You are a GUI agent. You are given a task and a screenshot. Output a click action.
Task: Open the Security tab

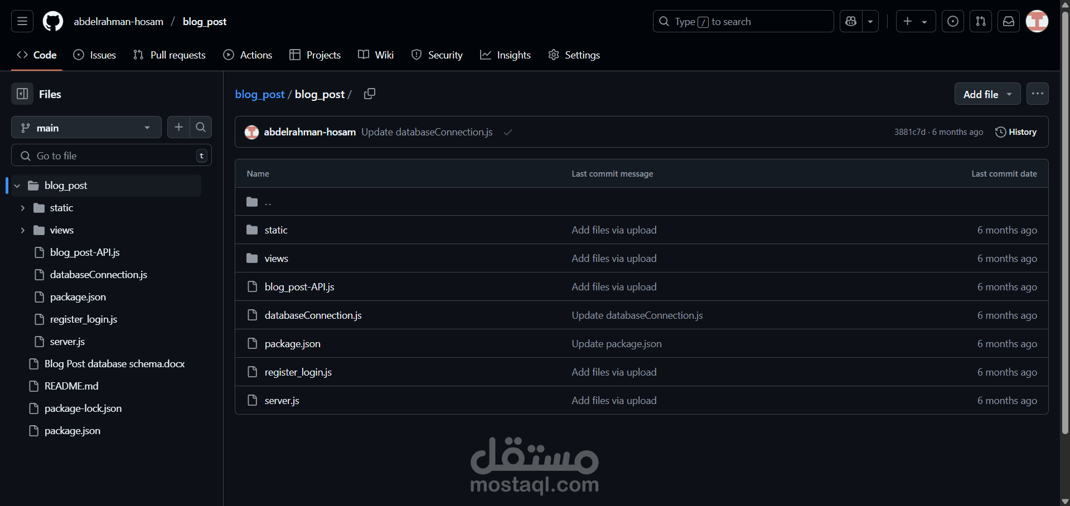437,55
